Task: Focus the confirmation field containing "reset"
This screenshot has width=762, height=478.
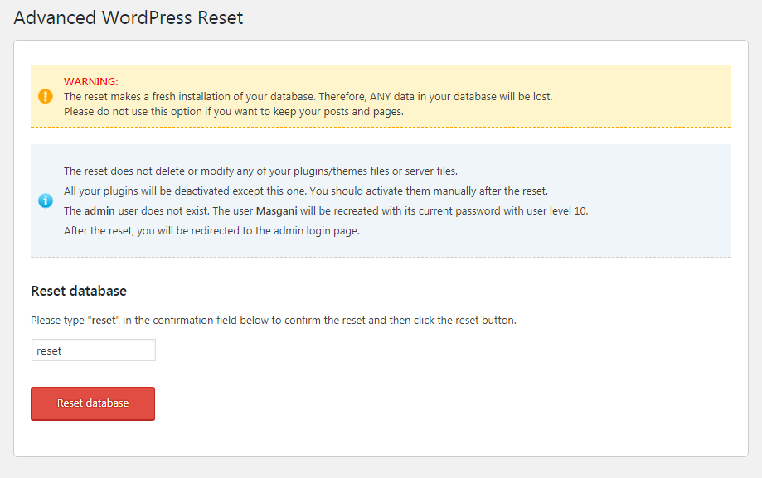Action: [94, 350]
